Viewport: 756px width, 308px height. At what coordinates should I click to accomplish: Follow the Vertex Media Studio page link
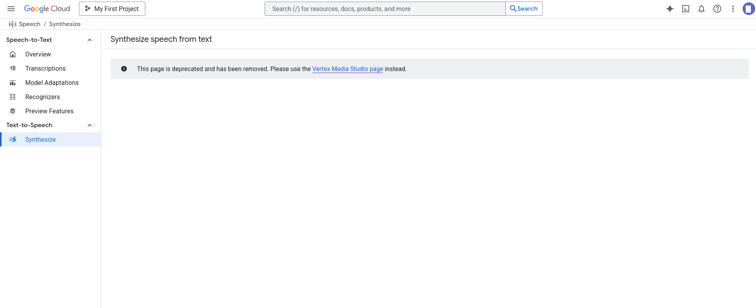[x=348, y=69]
